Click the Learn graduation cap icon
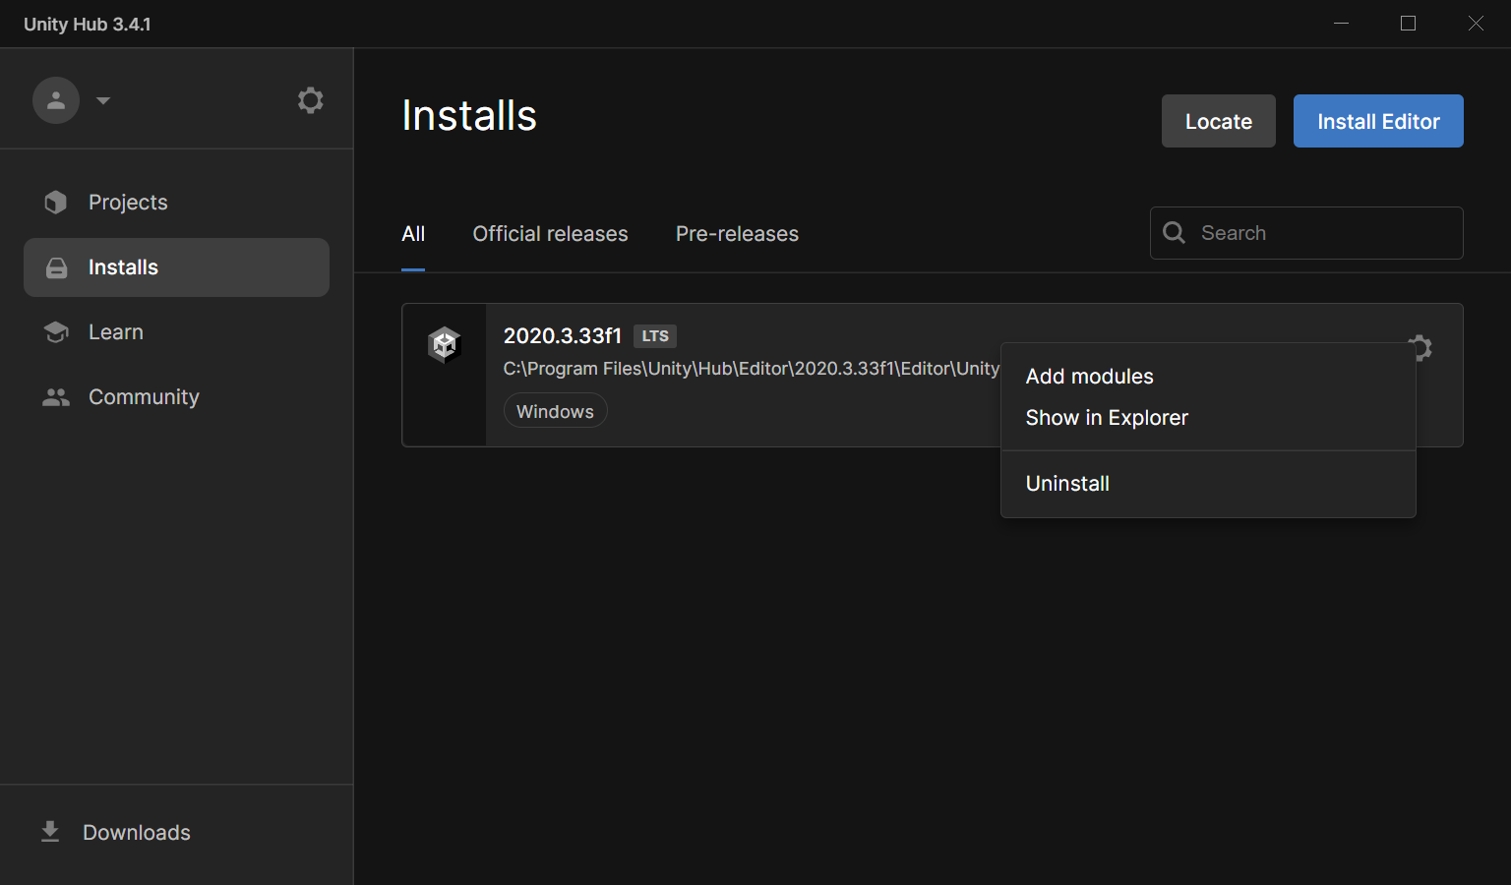 pyautogui.click(x=56, y=332)
